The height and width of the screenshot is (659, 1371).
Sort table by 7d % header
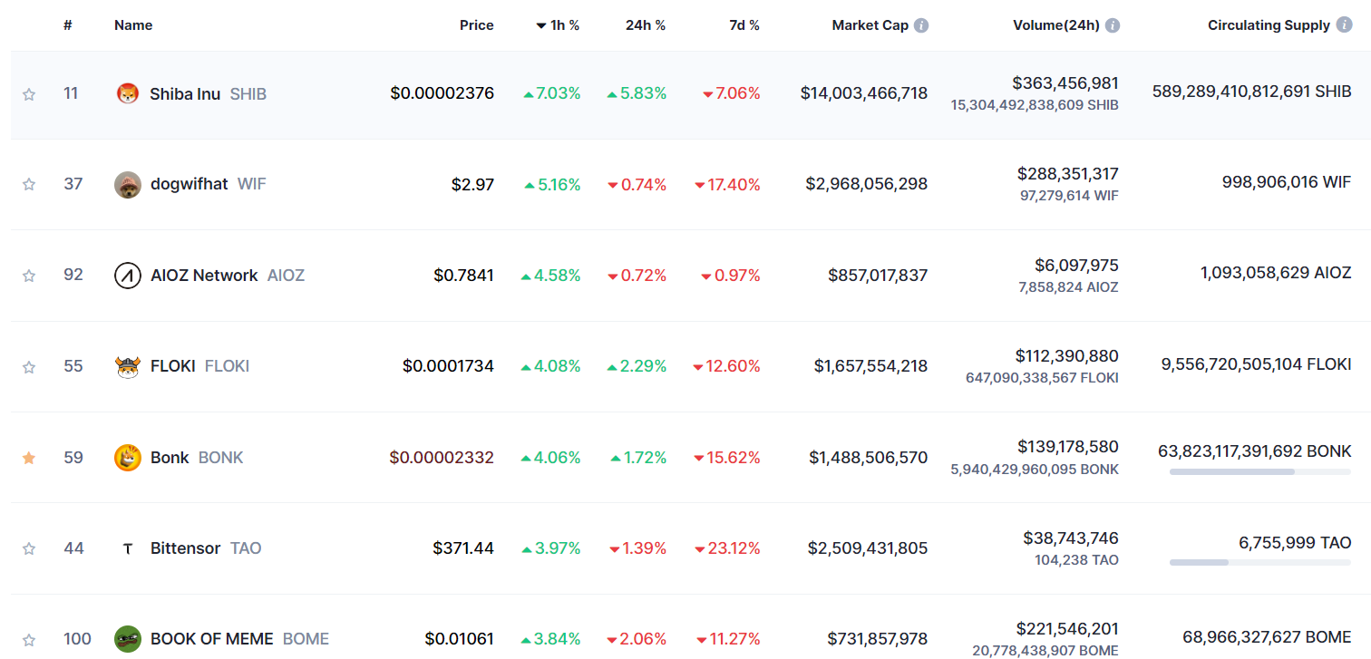coord(744,25)
